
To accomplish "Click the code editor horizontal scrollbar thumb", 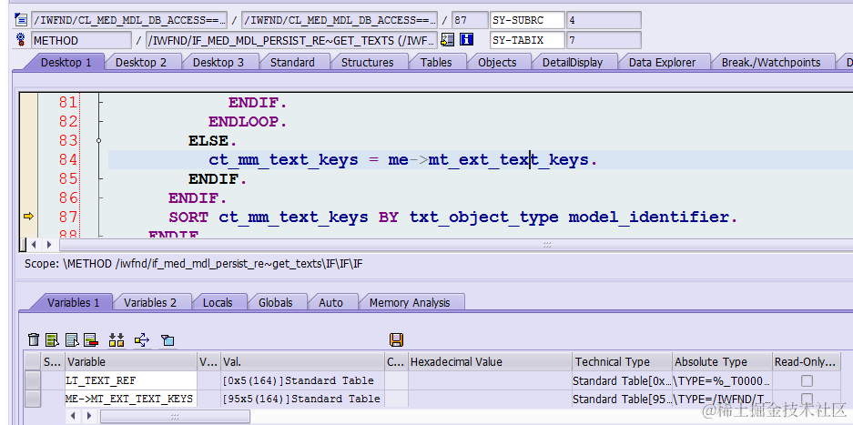I will coord(547,245).
